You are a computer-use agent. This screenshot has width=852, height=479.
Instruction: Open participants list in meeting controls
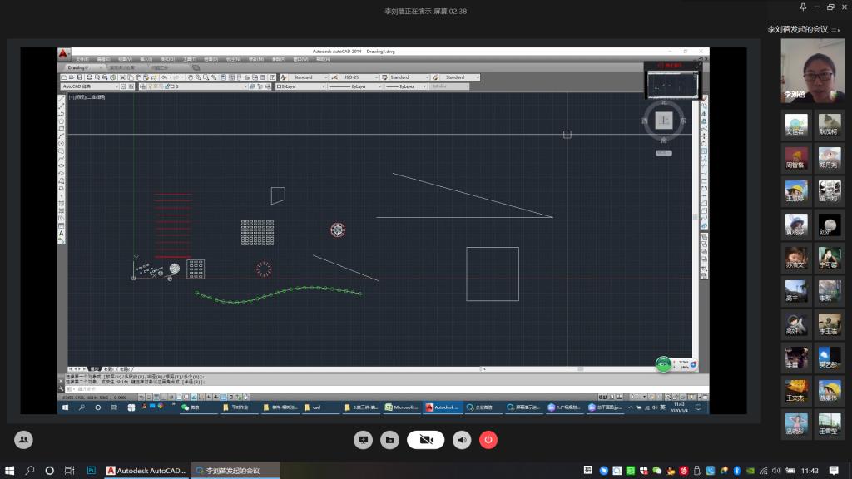23,439
